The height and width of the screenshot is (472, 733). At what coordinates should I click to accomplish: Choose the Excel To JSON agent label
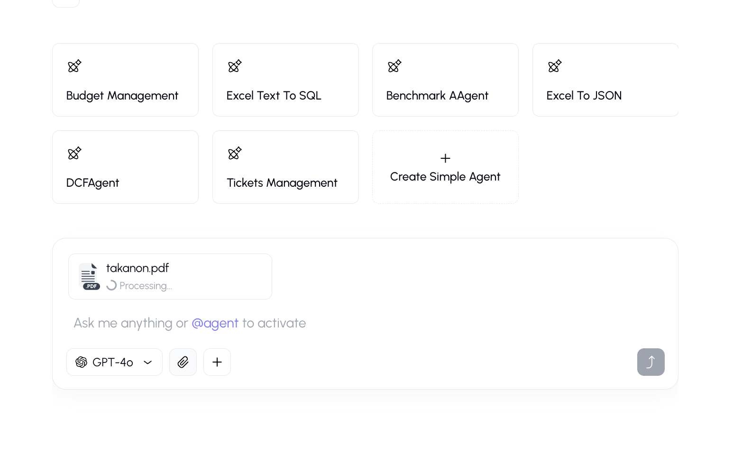(x=584, y=96)
